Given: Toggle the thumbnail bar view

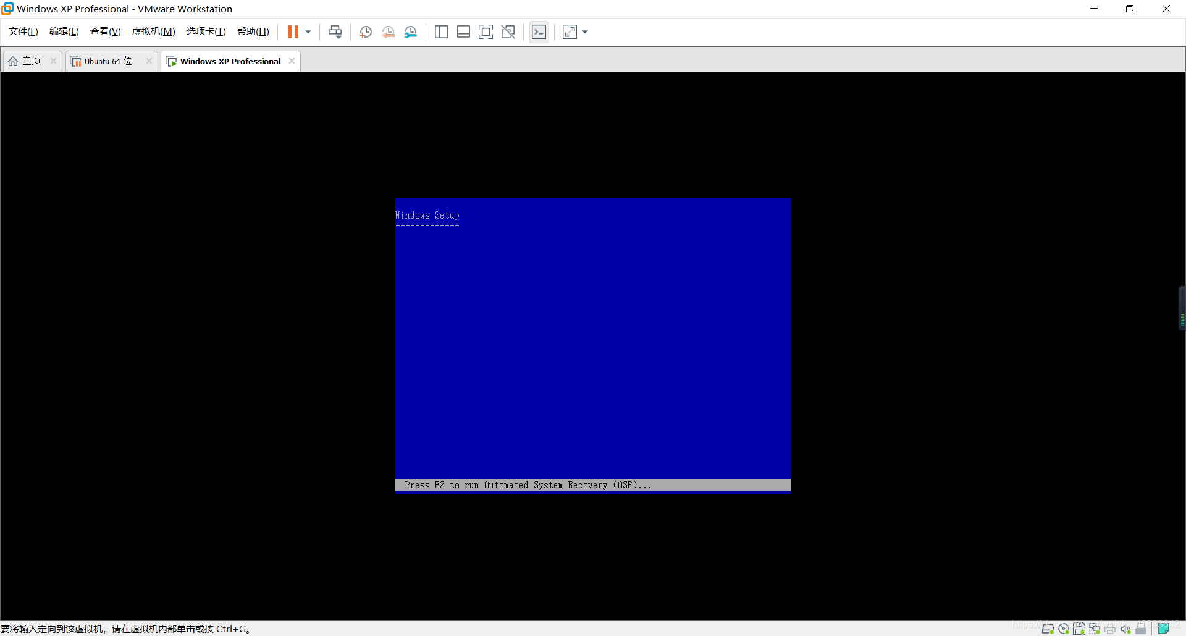Looking at the screenshot, I should tap(463, 32).
